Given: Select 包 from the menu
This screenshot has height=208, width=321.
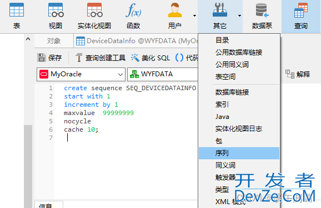Looking at the screenshot, I should coord(239,141).
